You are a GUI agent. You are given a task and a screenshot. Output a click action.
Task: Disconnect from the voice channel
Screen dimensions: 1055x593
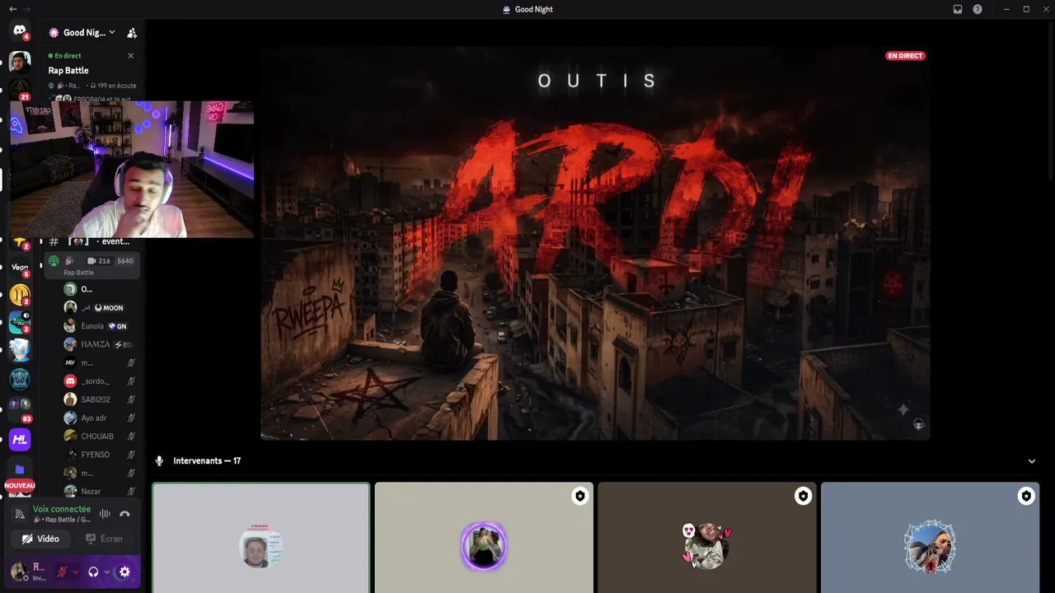coord(124,514)
